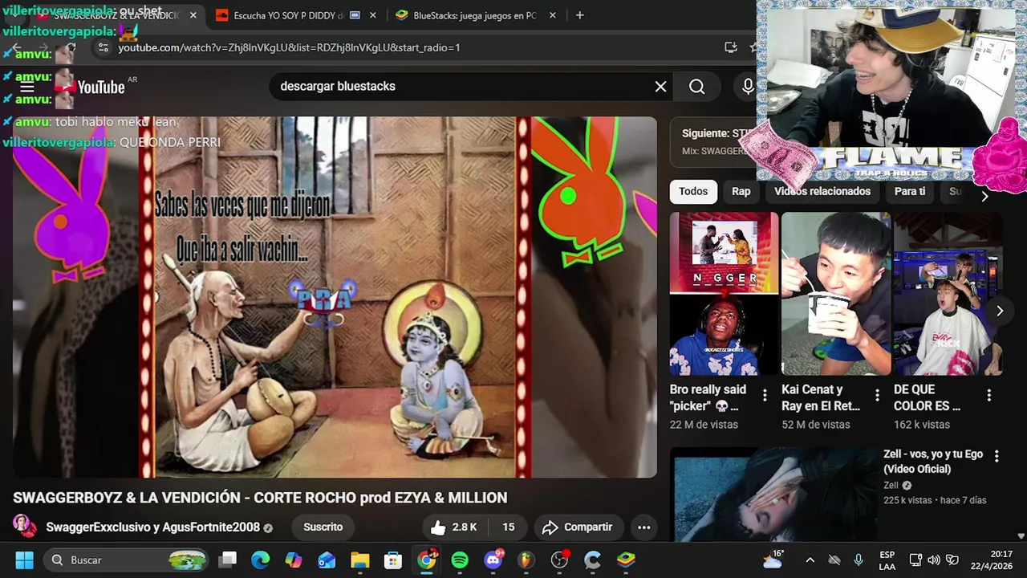
Task: Click the dislike button showing 15
Action: tap(508, 527)
